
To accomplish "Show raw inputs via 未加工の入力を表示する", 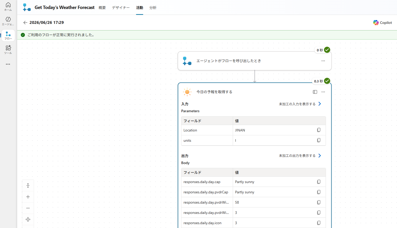I will [297, 104].
